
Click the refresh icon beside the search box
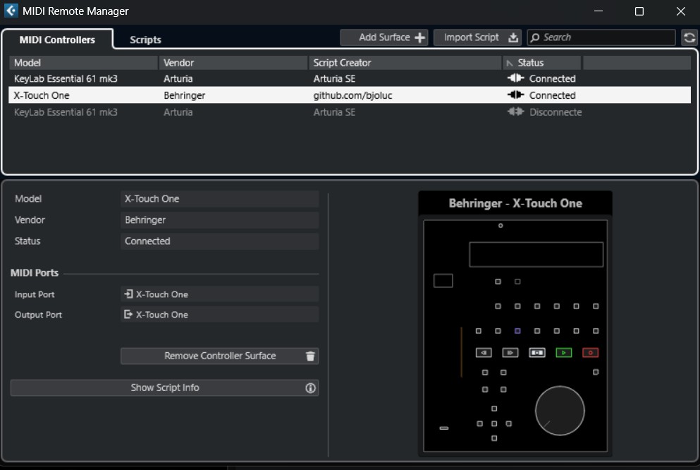689,37
